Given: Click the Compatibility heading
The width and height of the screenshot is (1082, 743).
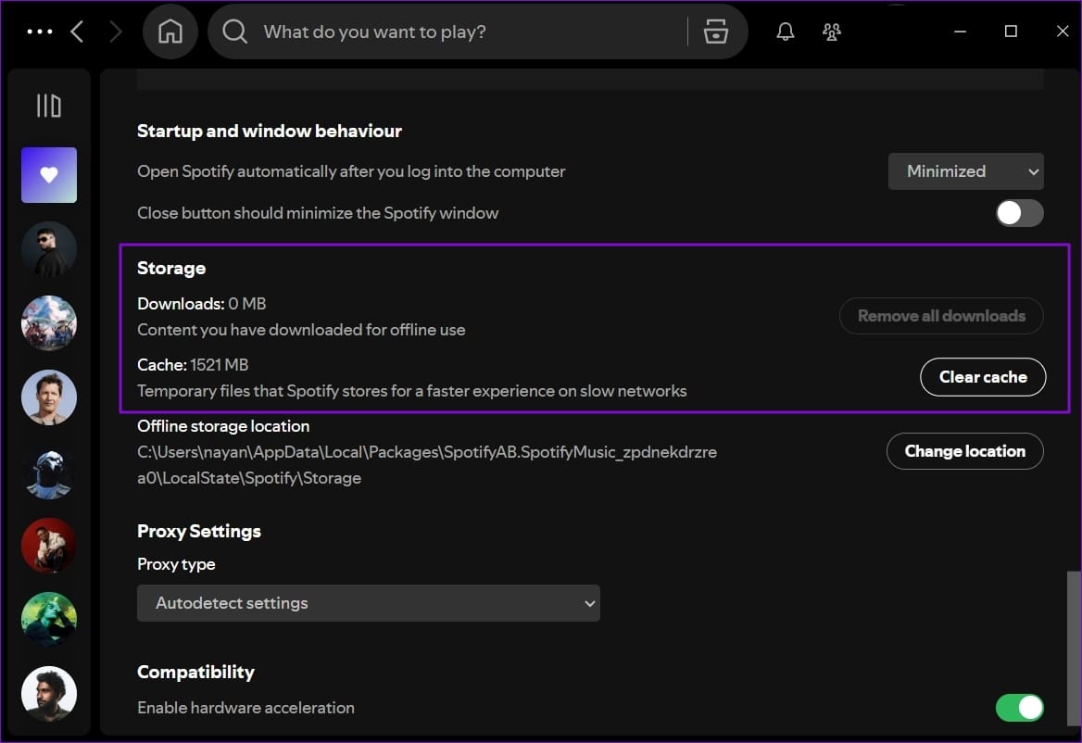Looking at the screenshot, I should [x=196, y=672].
